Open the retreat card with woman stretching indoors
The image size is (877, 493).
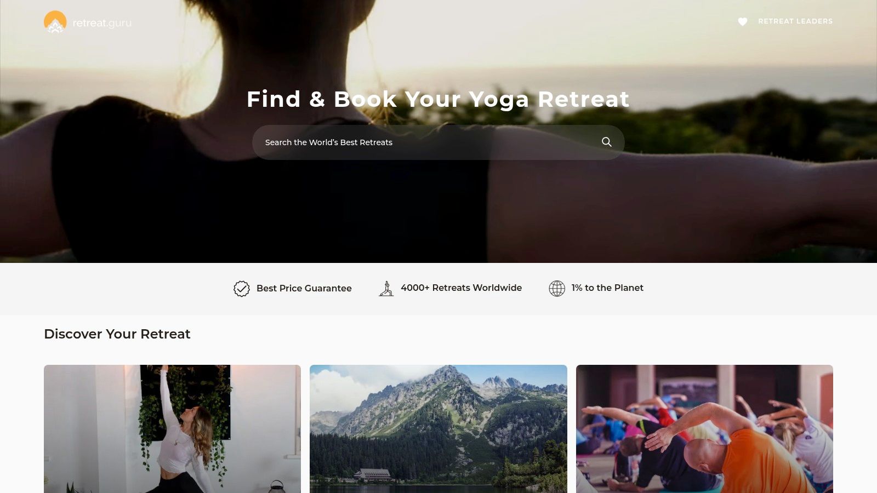point(172,429)
